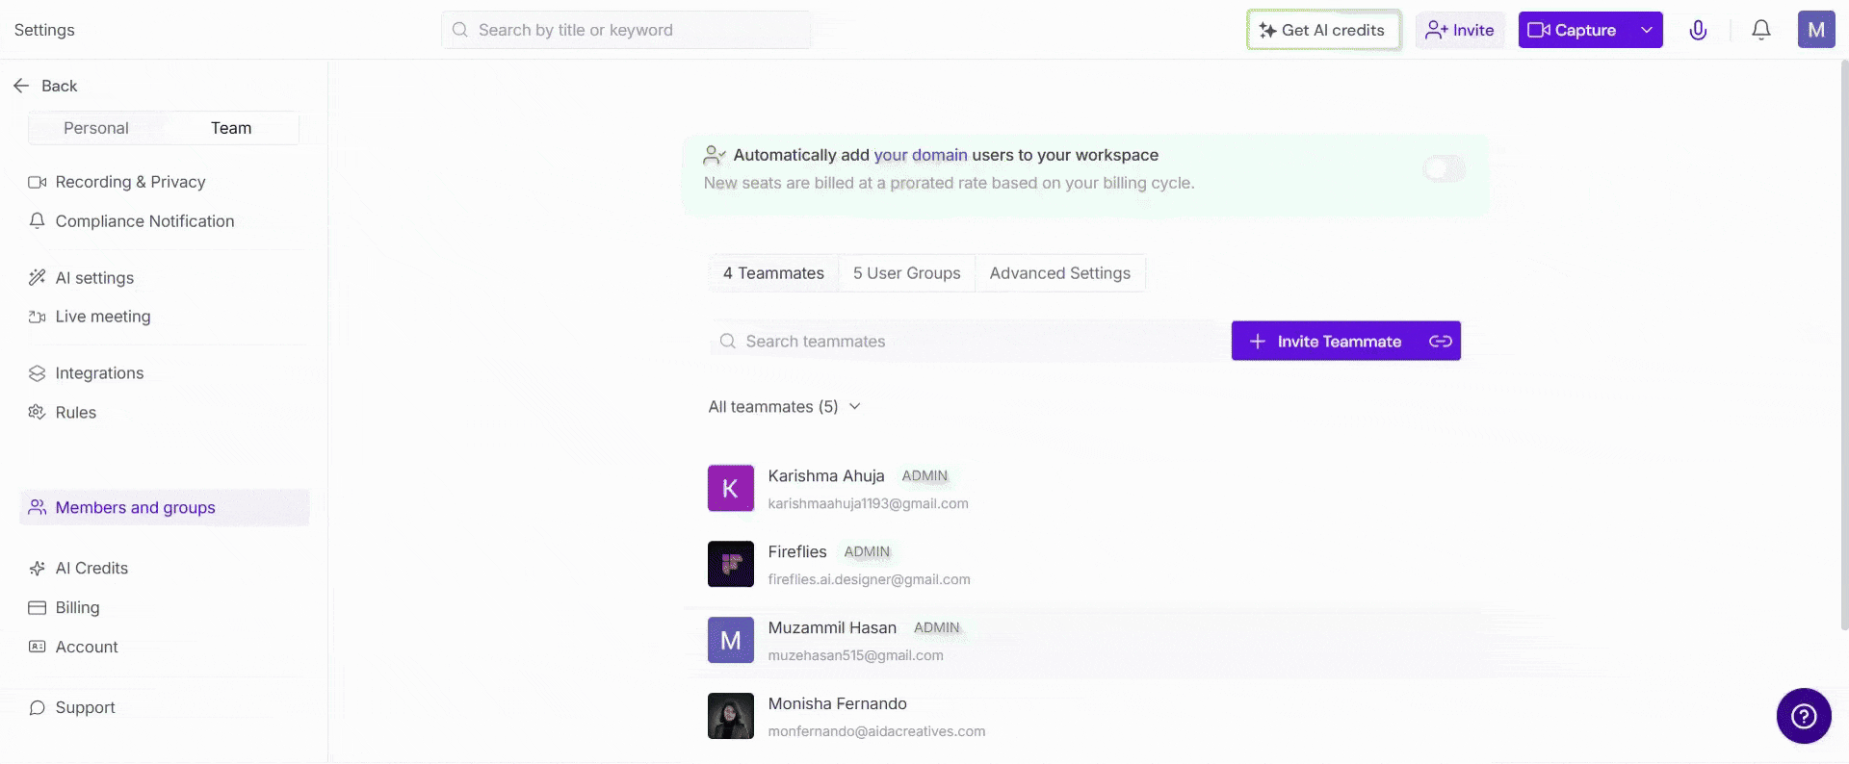Go Back from settings
This screenshot has height=764, width=1849.
(45, 86)
